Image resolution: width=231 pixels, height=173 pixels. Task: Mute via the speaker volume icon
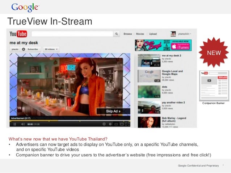(x=23, y=124)
